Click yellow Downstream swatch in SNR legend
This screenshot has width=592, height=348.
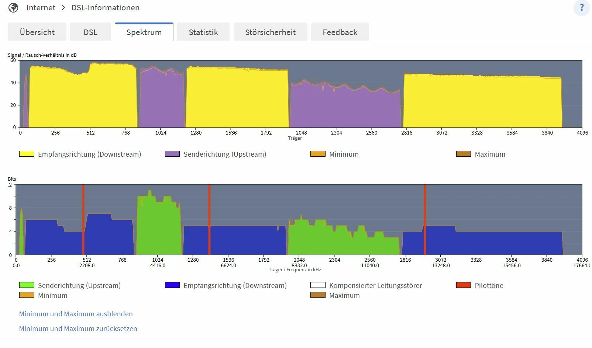point(27,154)
